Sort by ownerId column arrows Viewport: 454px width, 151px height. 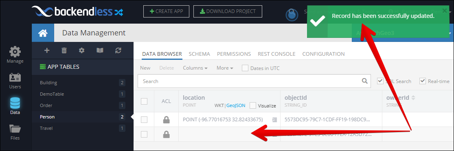click(x=413, y=98)
